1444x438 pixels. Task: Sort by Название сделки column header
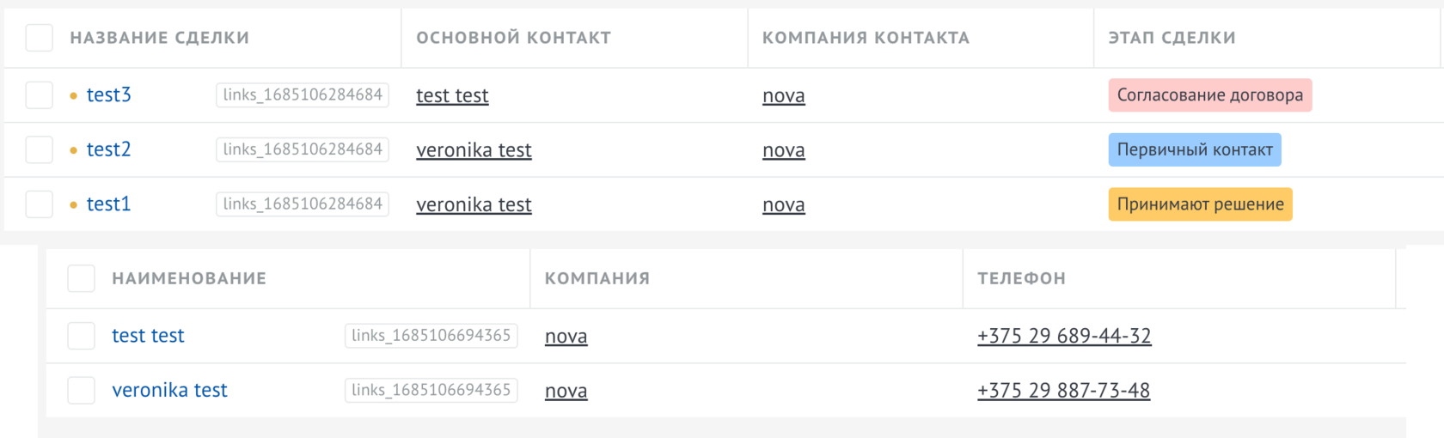[x=160, y=38]
